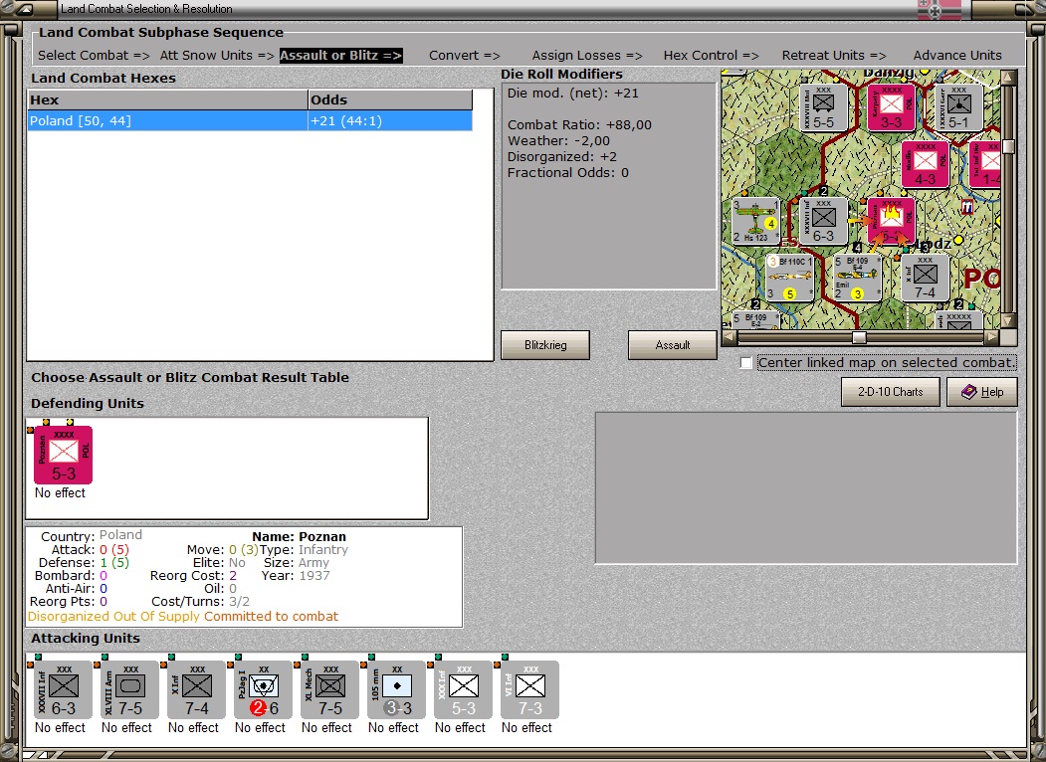Select XXXVII Inf 6-3 counter in Attacking Units
The width and height of the screenshot is (1046, 762).
tap(63, 690)
